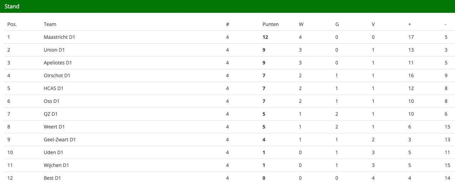Open HCAS D1 team entry
The width and height of the screenshot is (455, 185).
coord(54,88)
